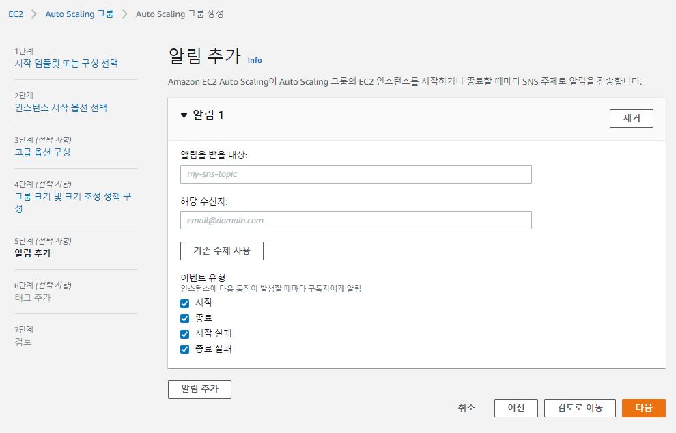Click the Auto Scaling 그룹 생성 breadcrumb text
676x433 pixels.
[x=180, y=14]
